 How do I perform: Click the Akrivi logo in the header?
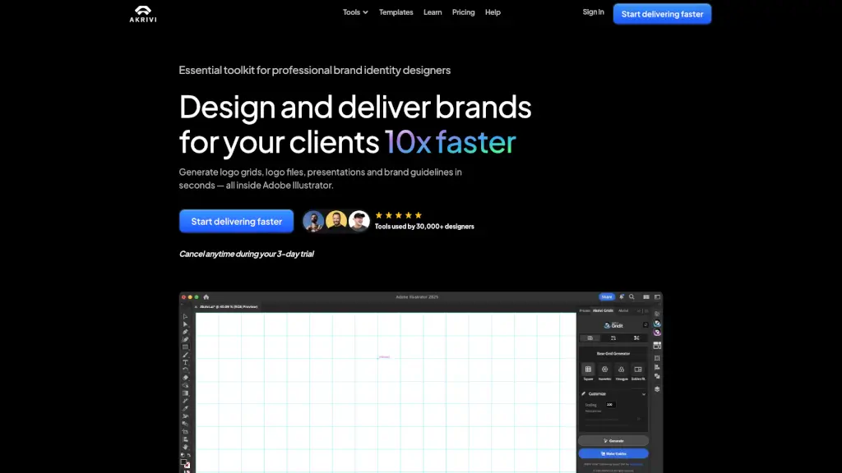[143, 13]
